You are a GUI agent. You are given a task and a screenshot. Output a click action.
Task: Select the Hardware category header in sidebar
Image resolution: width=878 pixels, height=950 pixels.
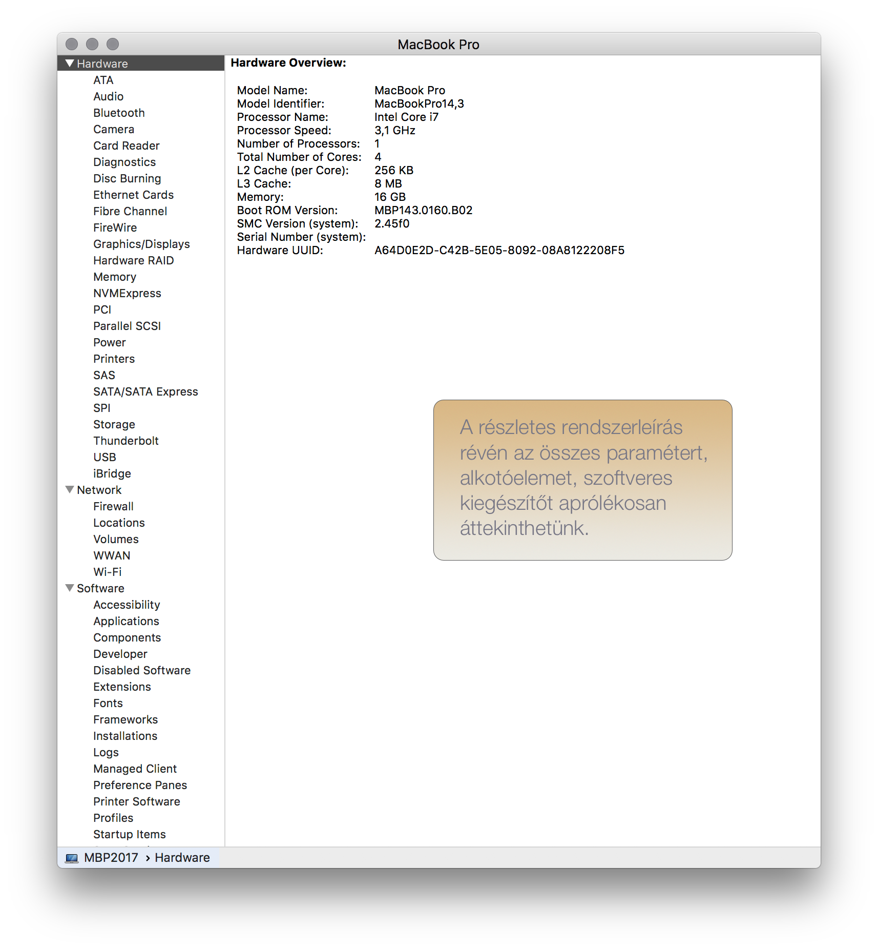click(102, 64)
